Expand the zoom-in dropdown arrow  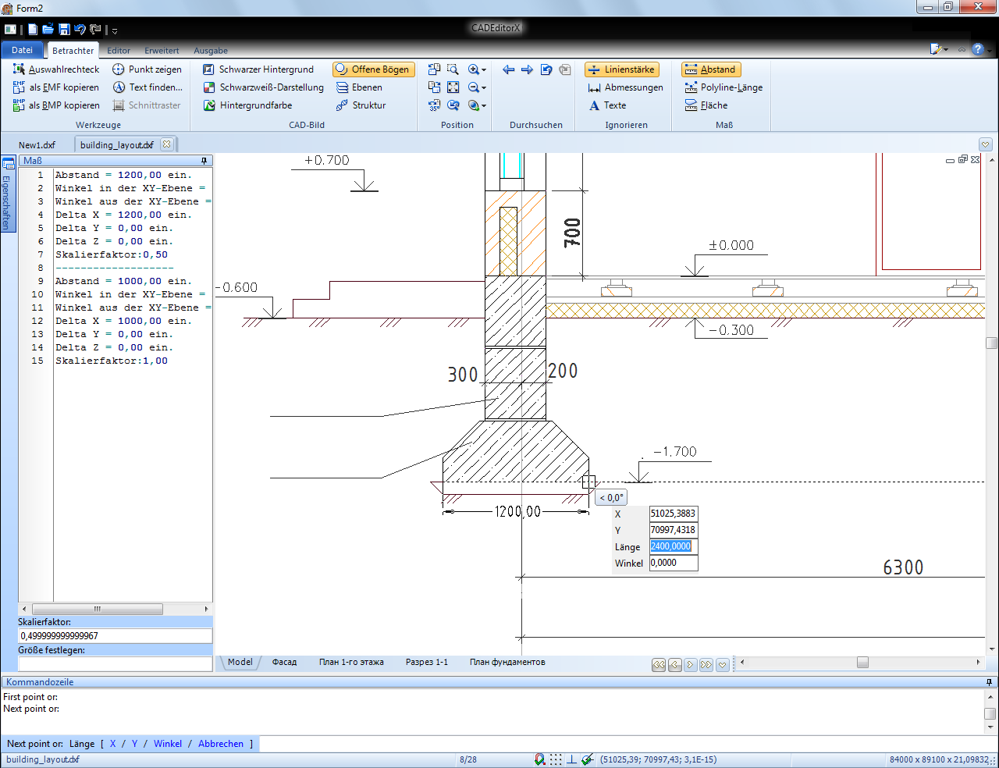(484, 69)
